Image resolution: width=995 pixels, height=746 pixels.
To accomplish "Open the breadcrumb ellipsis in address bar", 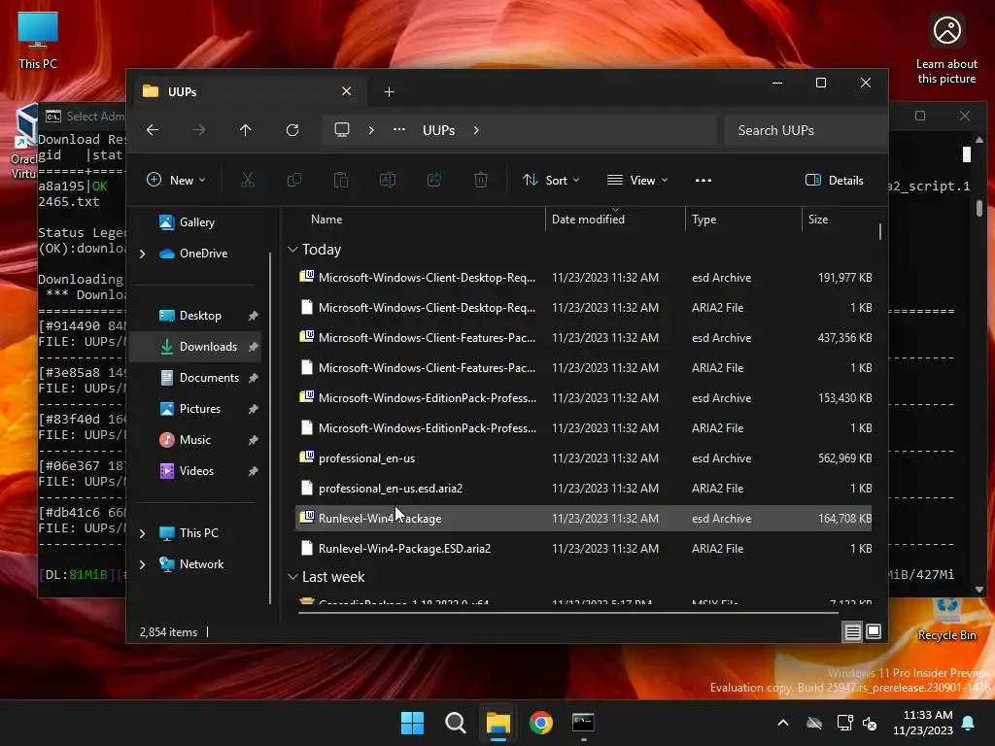I will (x=399, y=129).
